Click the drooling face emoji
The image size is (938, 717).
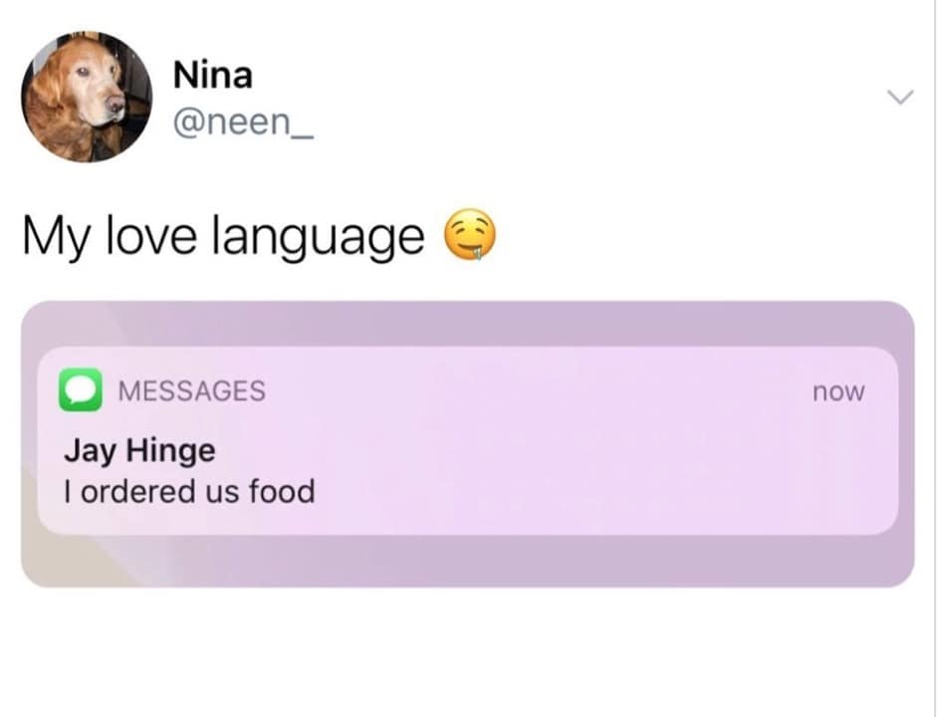pos(470,235)
